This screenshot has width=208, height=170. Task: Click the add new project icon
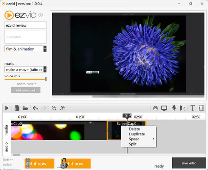pyautogui.click(x=17, y=108)
